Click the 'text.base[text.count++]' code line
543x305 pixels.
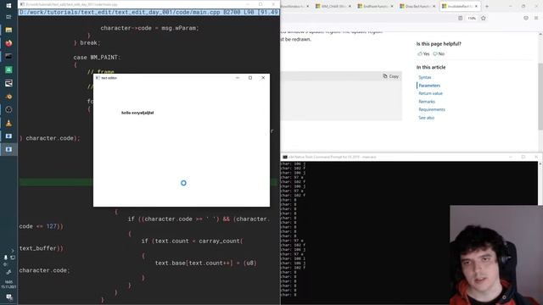coord(205,263)
